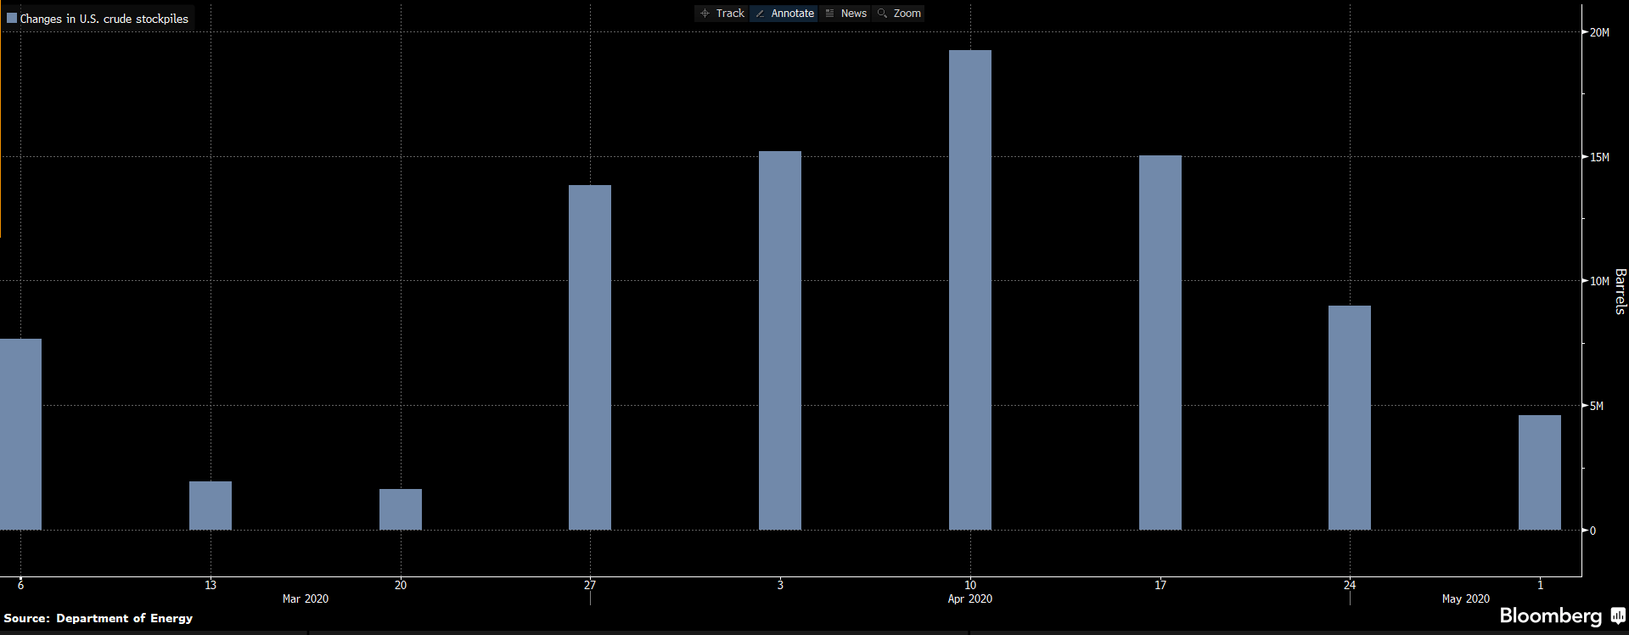This screenshot has width=1629, height=635.
Task: Click the March 20 bar
Action: (401, 509)
